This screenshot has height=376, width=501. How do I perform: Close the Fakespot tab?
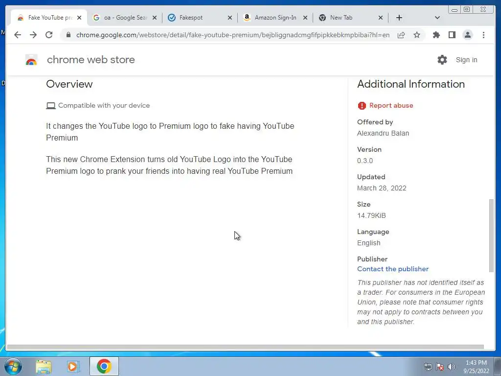click(x=230, y=18)
